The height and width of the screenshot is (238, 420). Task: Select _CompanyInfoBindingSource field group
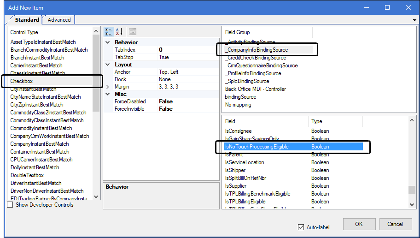[x=268, y=50]
